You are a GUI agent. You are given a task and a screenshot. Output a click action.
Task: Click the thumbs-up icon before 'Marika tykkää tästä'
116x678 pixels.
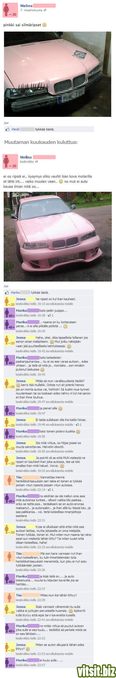point(7,293)
